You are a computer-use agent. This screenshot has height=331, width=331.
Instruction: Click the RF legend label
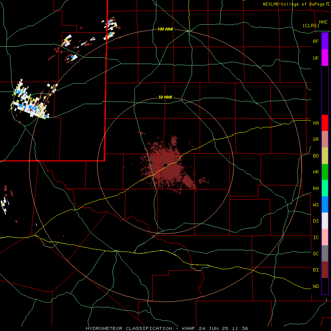316,41
